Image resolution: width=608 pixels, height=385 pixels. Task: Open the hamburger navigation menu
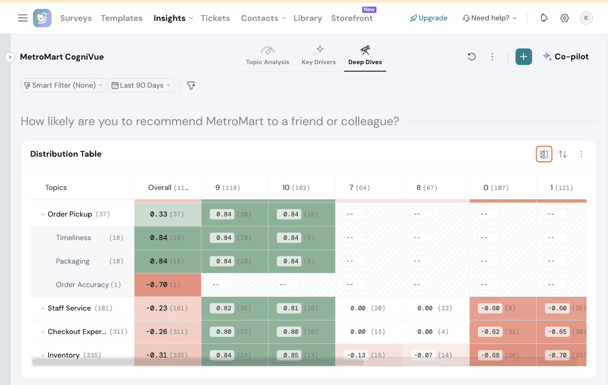point(23,18)
